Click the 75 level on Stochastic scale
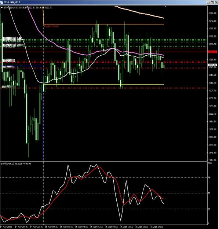This screenshot has height=229, width=219. coord(209,178)
